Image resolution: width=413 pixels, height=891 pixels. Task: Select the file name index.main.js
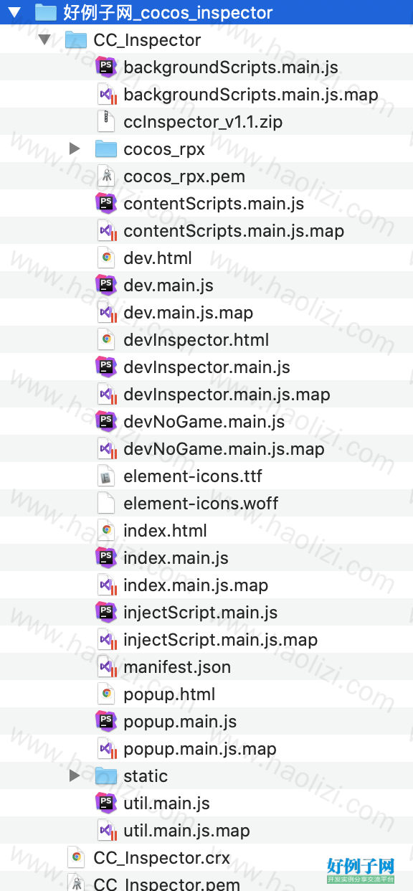[176, 558]
